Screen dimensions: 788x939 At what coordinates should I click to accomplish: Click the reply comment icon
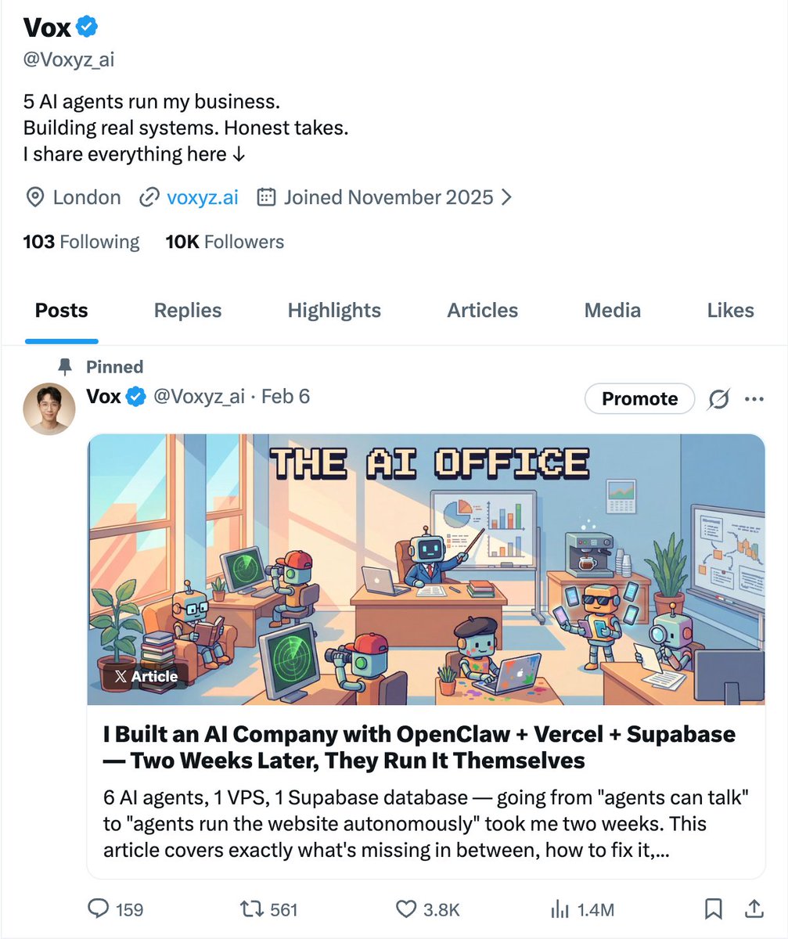[x=98, y=908]
